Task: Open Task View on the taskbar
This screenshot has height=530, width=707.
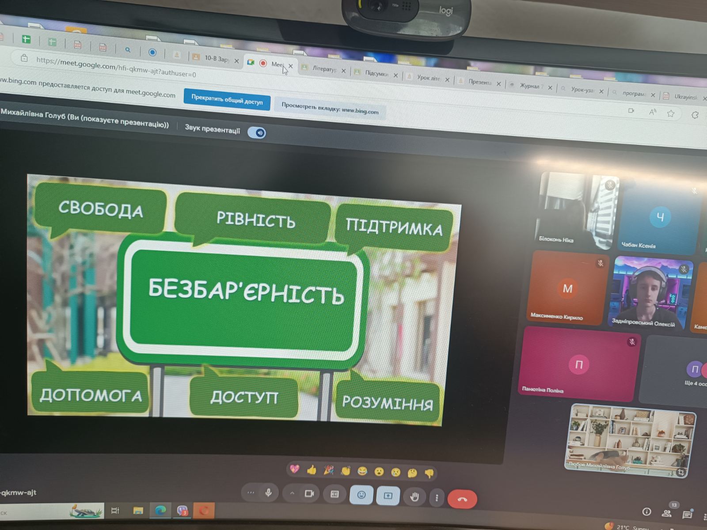Action: point(115,511)
